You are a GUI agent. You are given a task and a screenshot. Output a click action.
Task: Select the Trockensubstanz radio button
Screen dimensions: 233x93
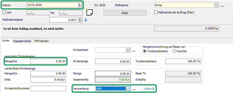(144, 51)
